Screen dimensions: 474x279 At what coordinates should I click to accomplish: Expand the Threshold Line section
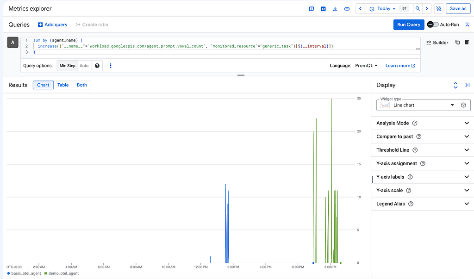[x=467, y=150]
